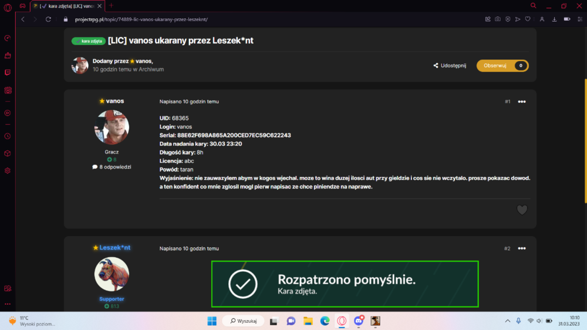Open the sidebar settings gear icon
The width and height of the screenshot is (587, 330).
click(8, 171)
